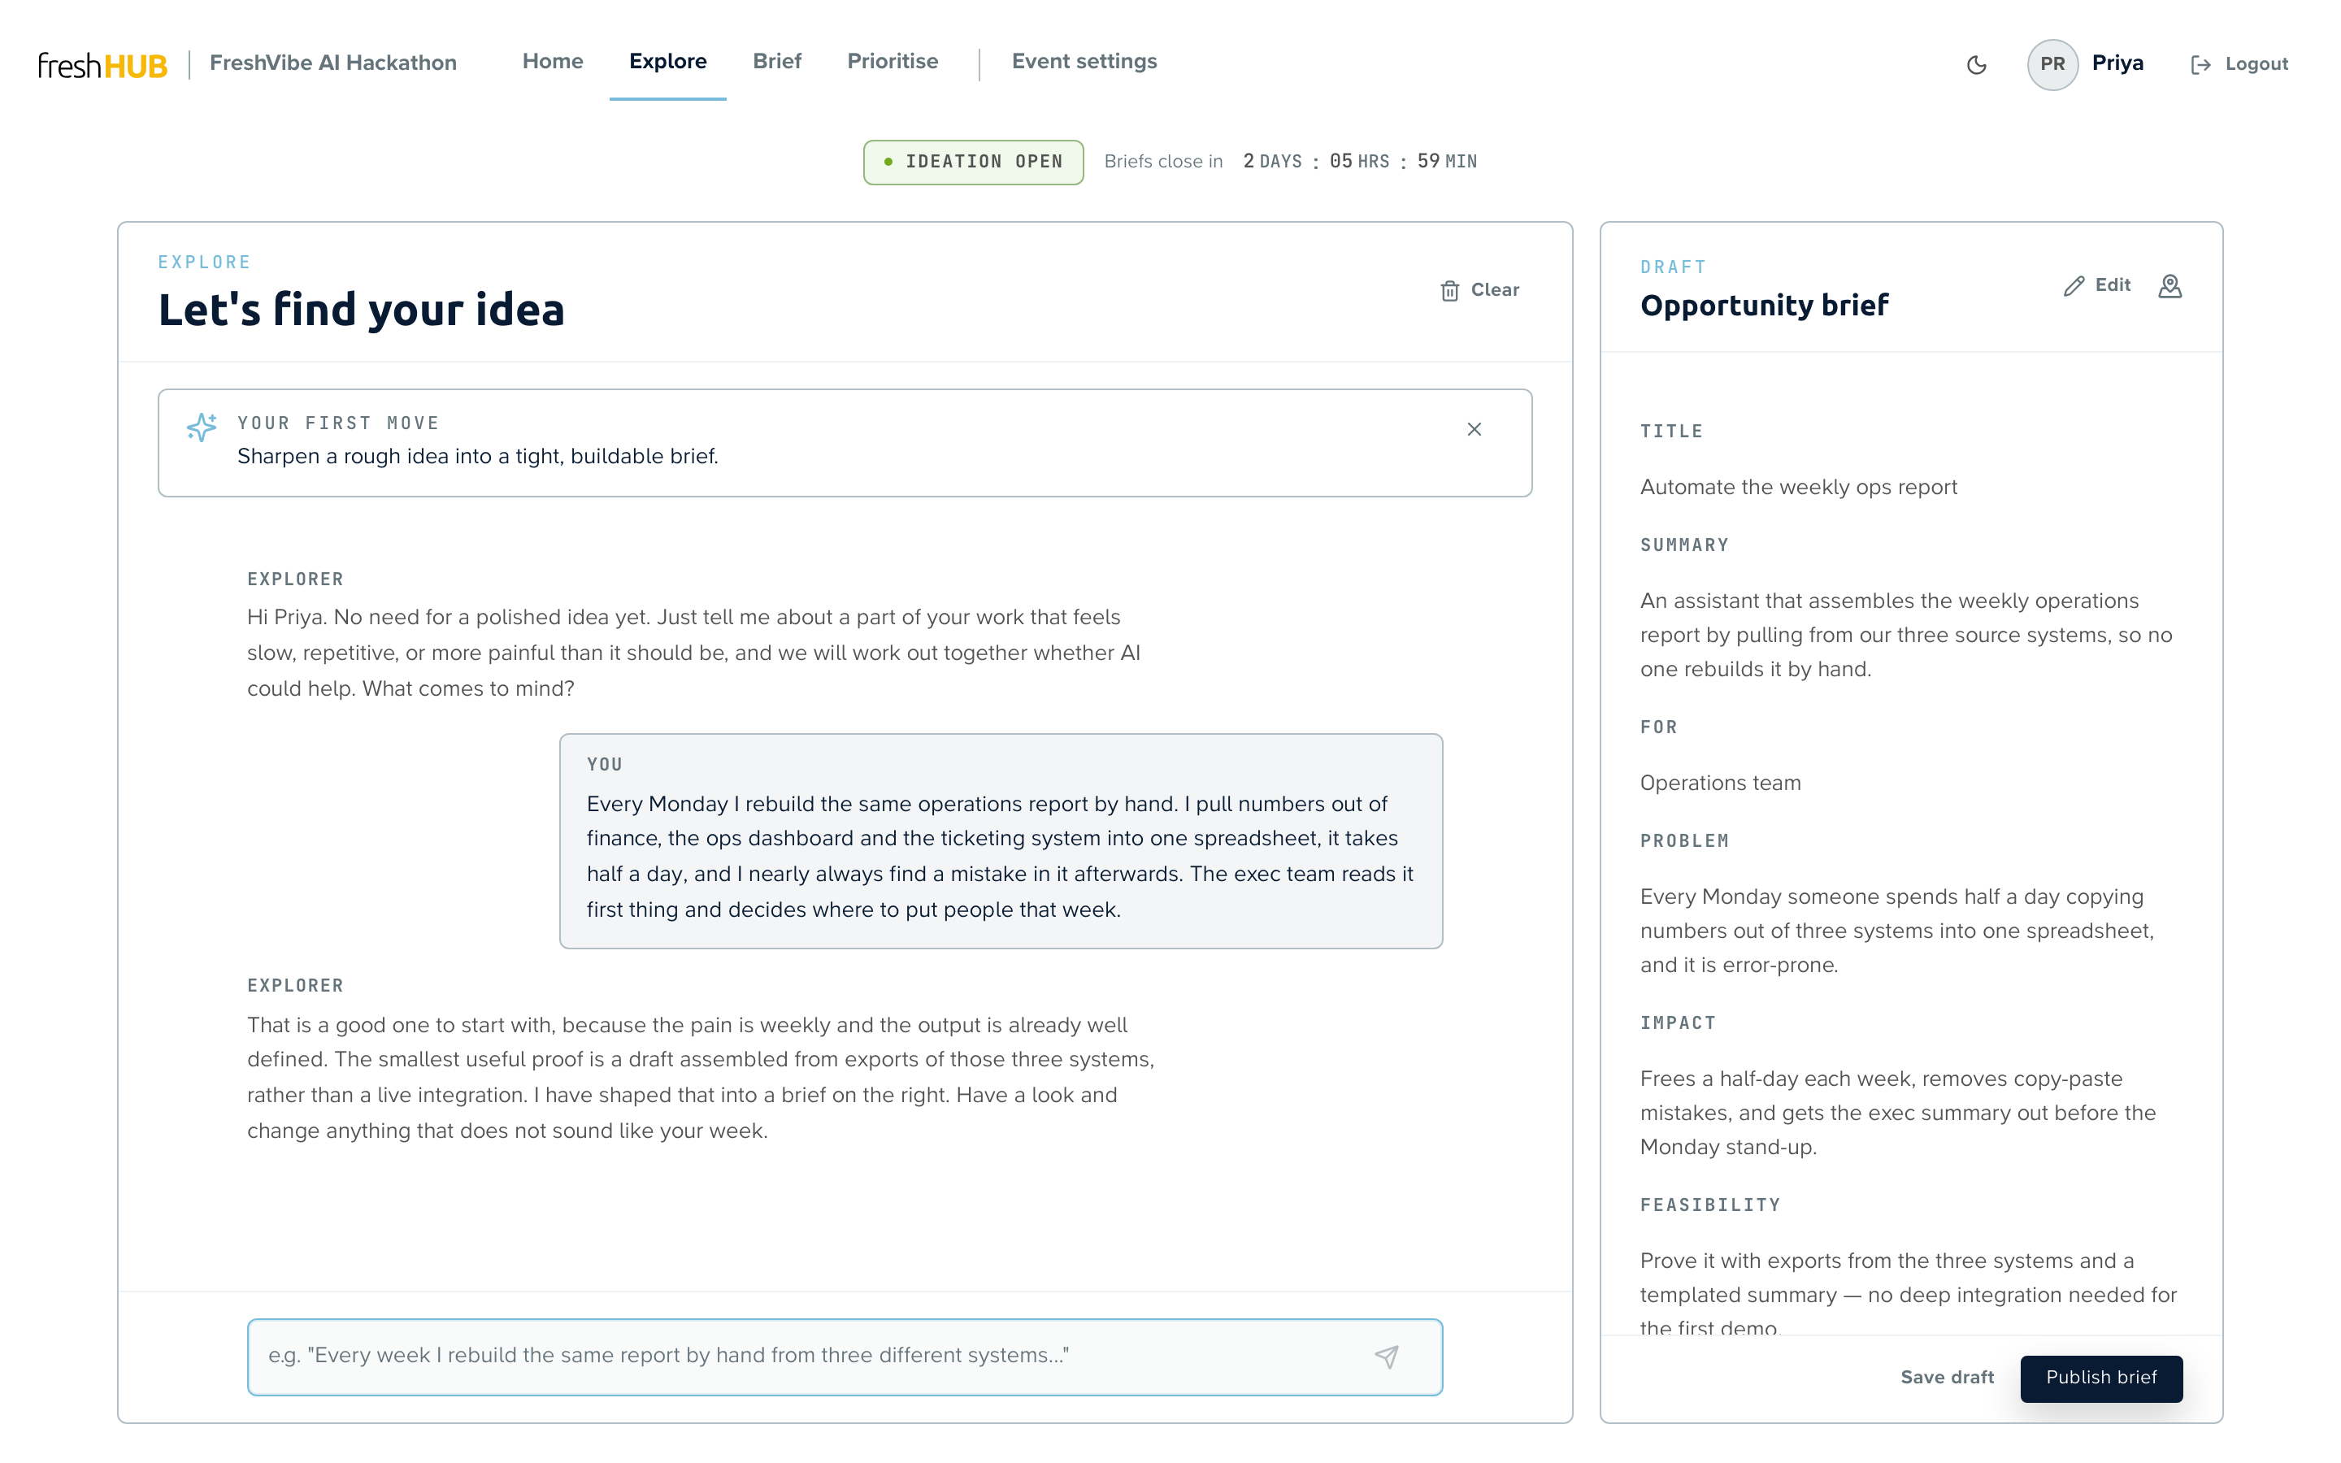The height and width of the screenshot is (1463, 2341).
Task: Click the PR avatar circle
Action: 2052,64
